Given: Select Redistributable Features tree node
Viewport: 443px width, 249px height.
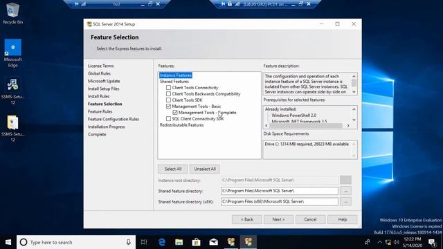Looking at the screenshot, I should click(x=181, y=124).
